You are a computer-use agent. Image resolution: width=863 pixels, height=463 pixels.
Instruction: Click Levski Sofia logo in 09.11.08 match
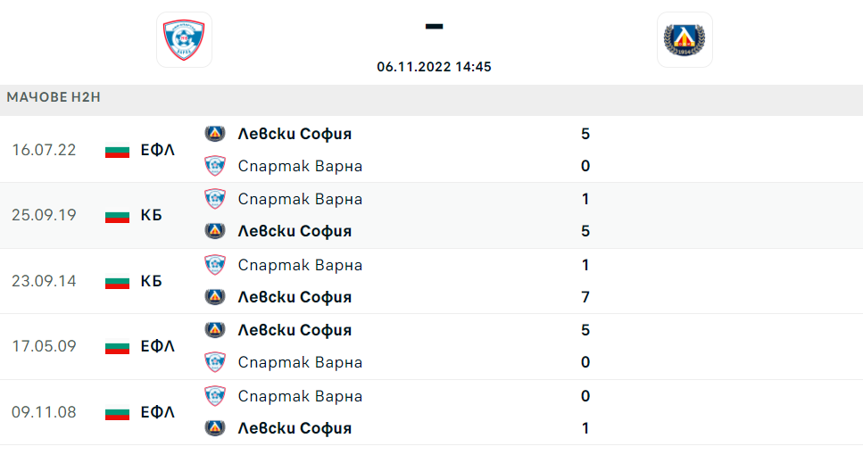(x=215, y=428)
